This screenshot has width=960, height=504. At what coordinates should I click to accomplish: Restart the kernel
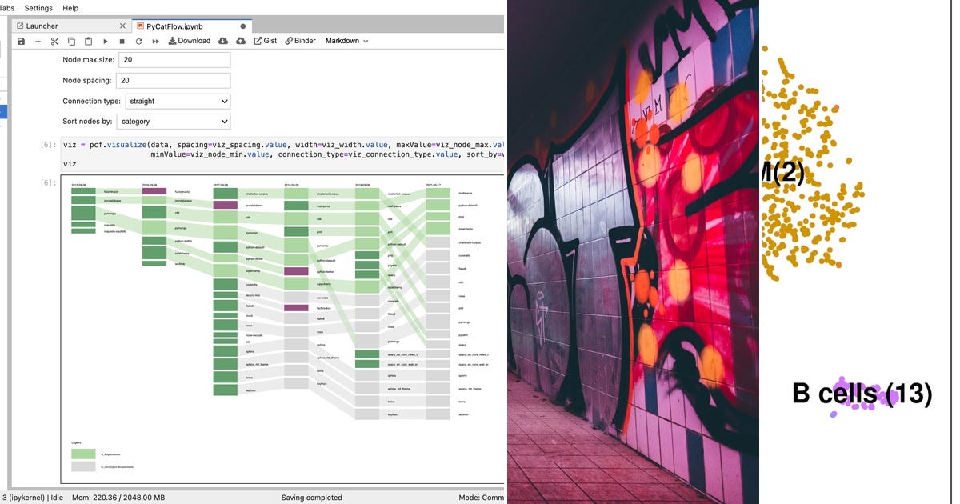(138, 41)
